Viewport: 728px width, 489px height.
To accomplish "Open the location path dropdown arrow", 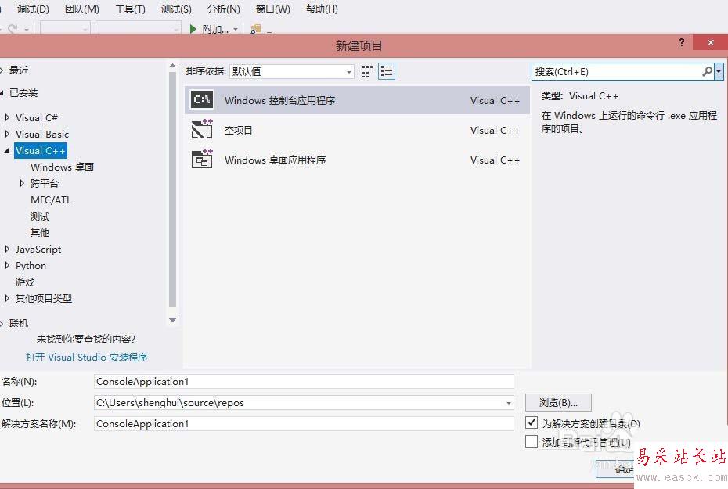I will tap(508, 403).
